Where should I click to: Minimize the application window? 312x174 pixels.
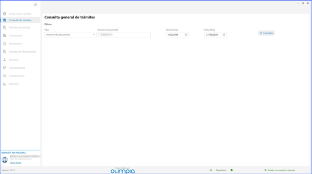298,3
